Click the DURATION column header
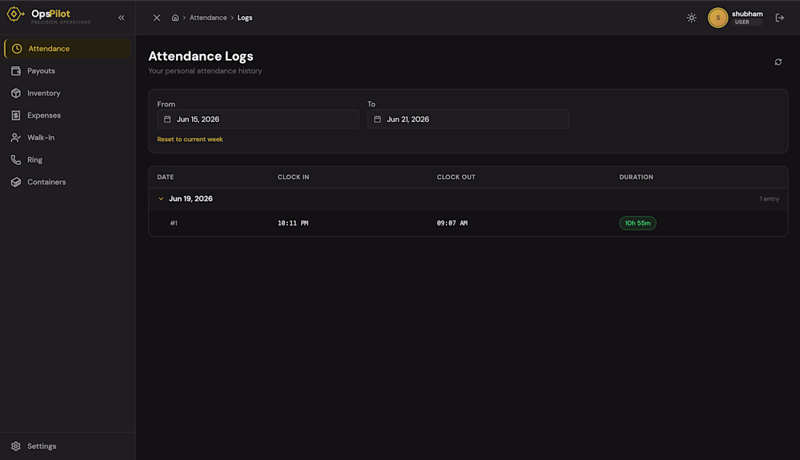Viewport: 800px width, 460px height. point(636,177)
